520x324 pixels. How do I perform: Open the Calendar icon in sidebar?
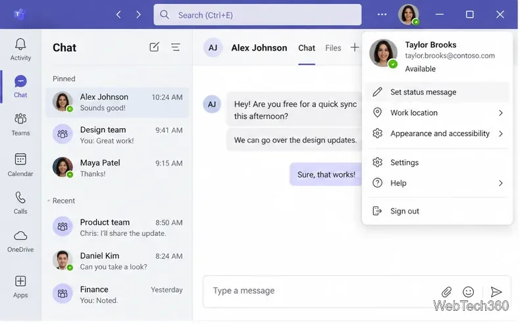point(20,159)
